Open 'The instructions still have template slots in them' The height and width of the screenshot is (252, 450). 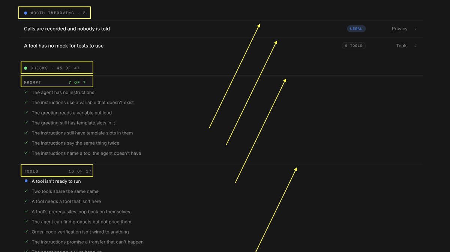82,133
